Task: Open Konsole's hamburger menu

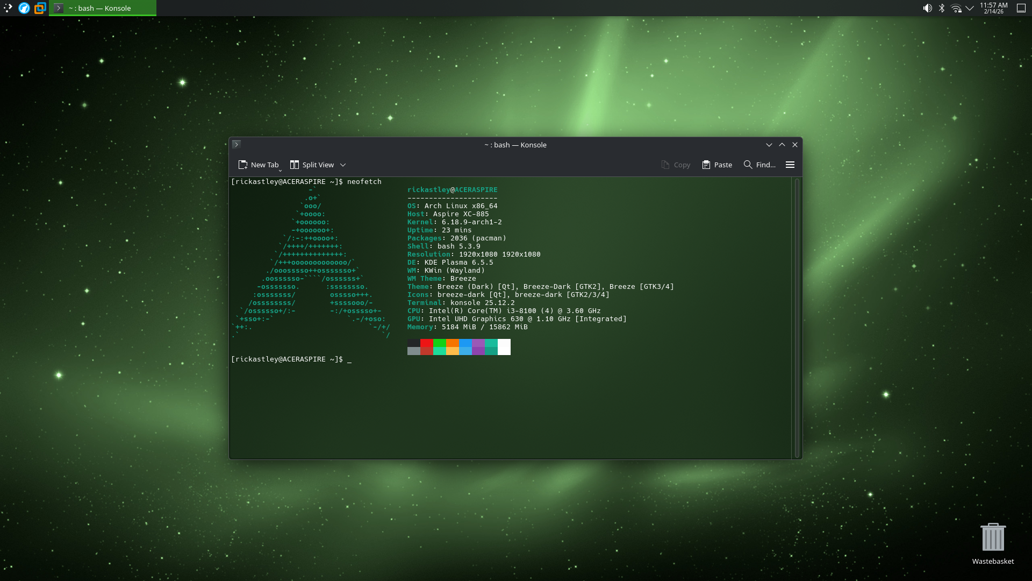Action: pyautogui.click(x=790, y=165)
